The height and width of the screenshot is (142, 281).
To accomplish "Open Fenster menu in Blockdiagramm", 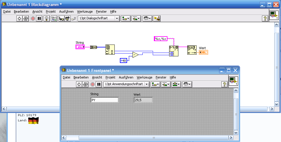I will 101,11.
